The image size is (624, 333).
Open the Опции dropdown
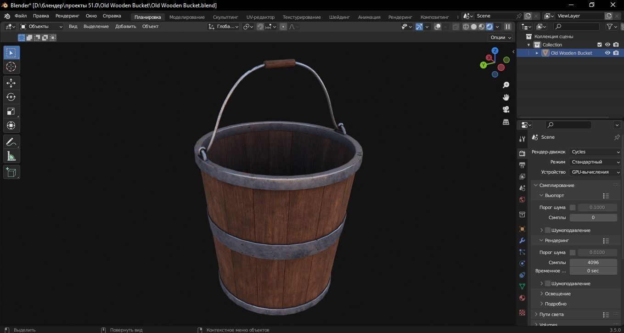[x=501, y=38]
